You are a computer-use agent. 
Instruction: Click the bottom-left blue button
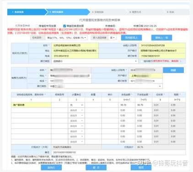(x=51, y=167)
